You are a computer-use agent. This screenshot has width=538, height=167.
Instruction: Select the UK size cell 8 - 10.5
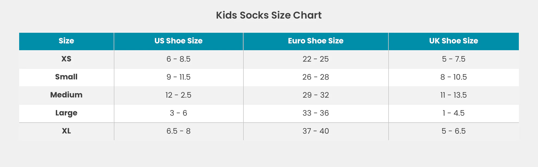(454, 77)
